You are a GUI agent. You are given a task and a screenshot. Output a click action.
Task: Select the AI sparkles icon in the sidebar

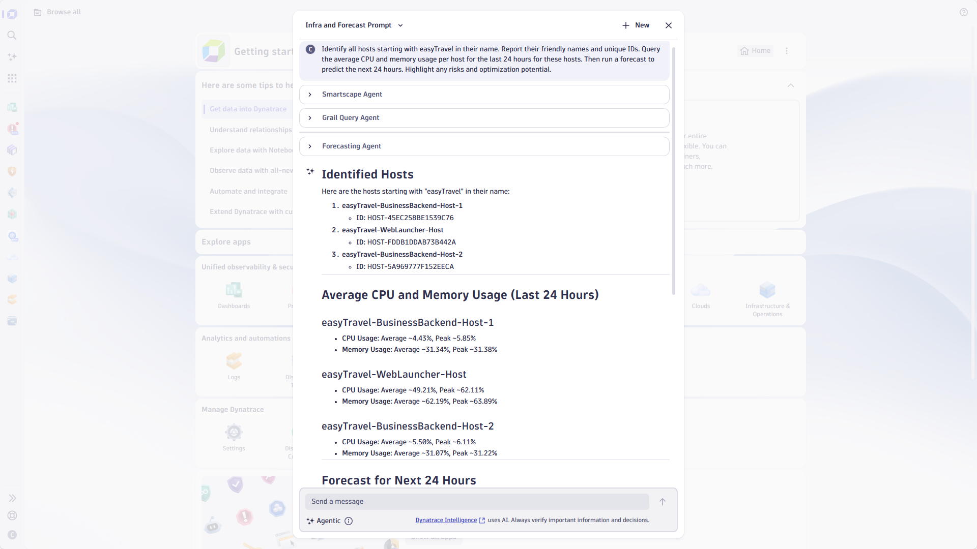tap(12, 57)
